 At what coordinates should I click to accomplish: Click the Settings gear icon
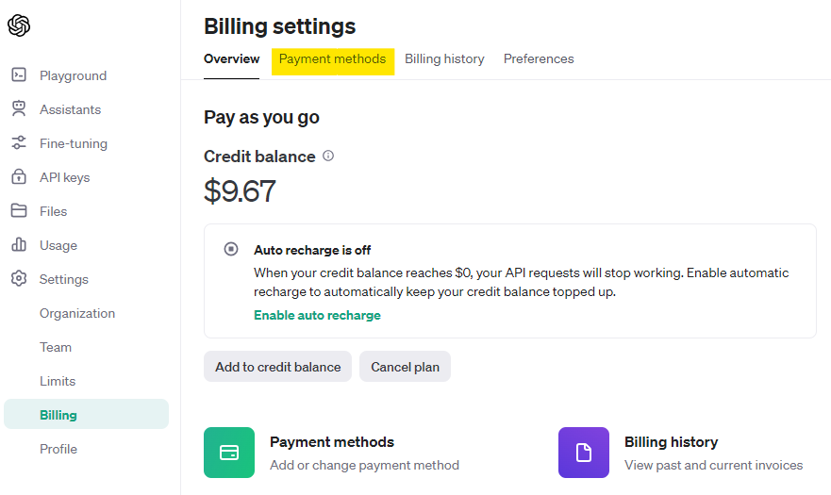pyautogui.click(x=19, y=279)
